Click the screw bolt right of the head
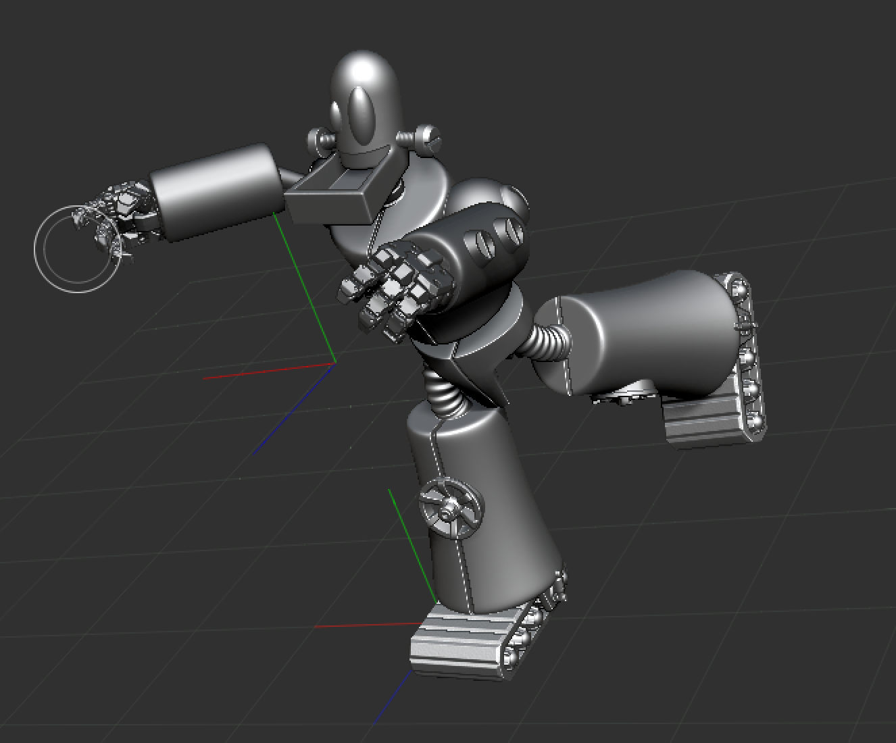The height and width of the screenshot is (743, 896). coord(426,138)
